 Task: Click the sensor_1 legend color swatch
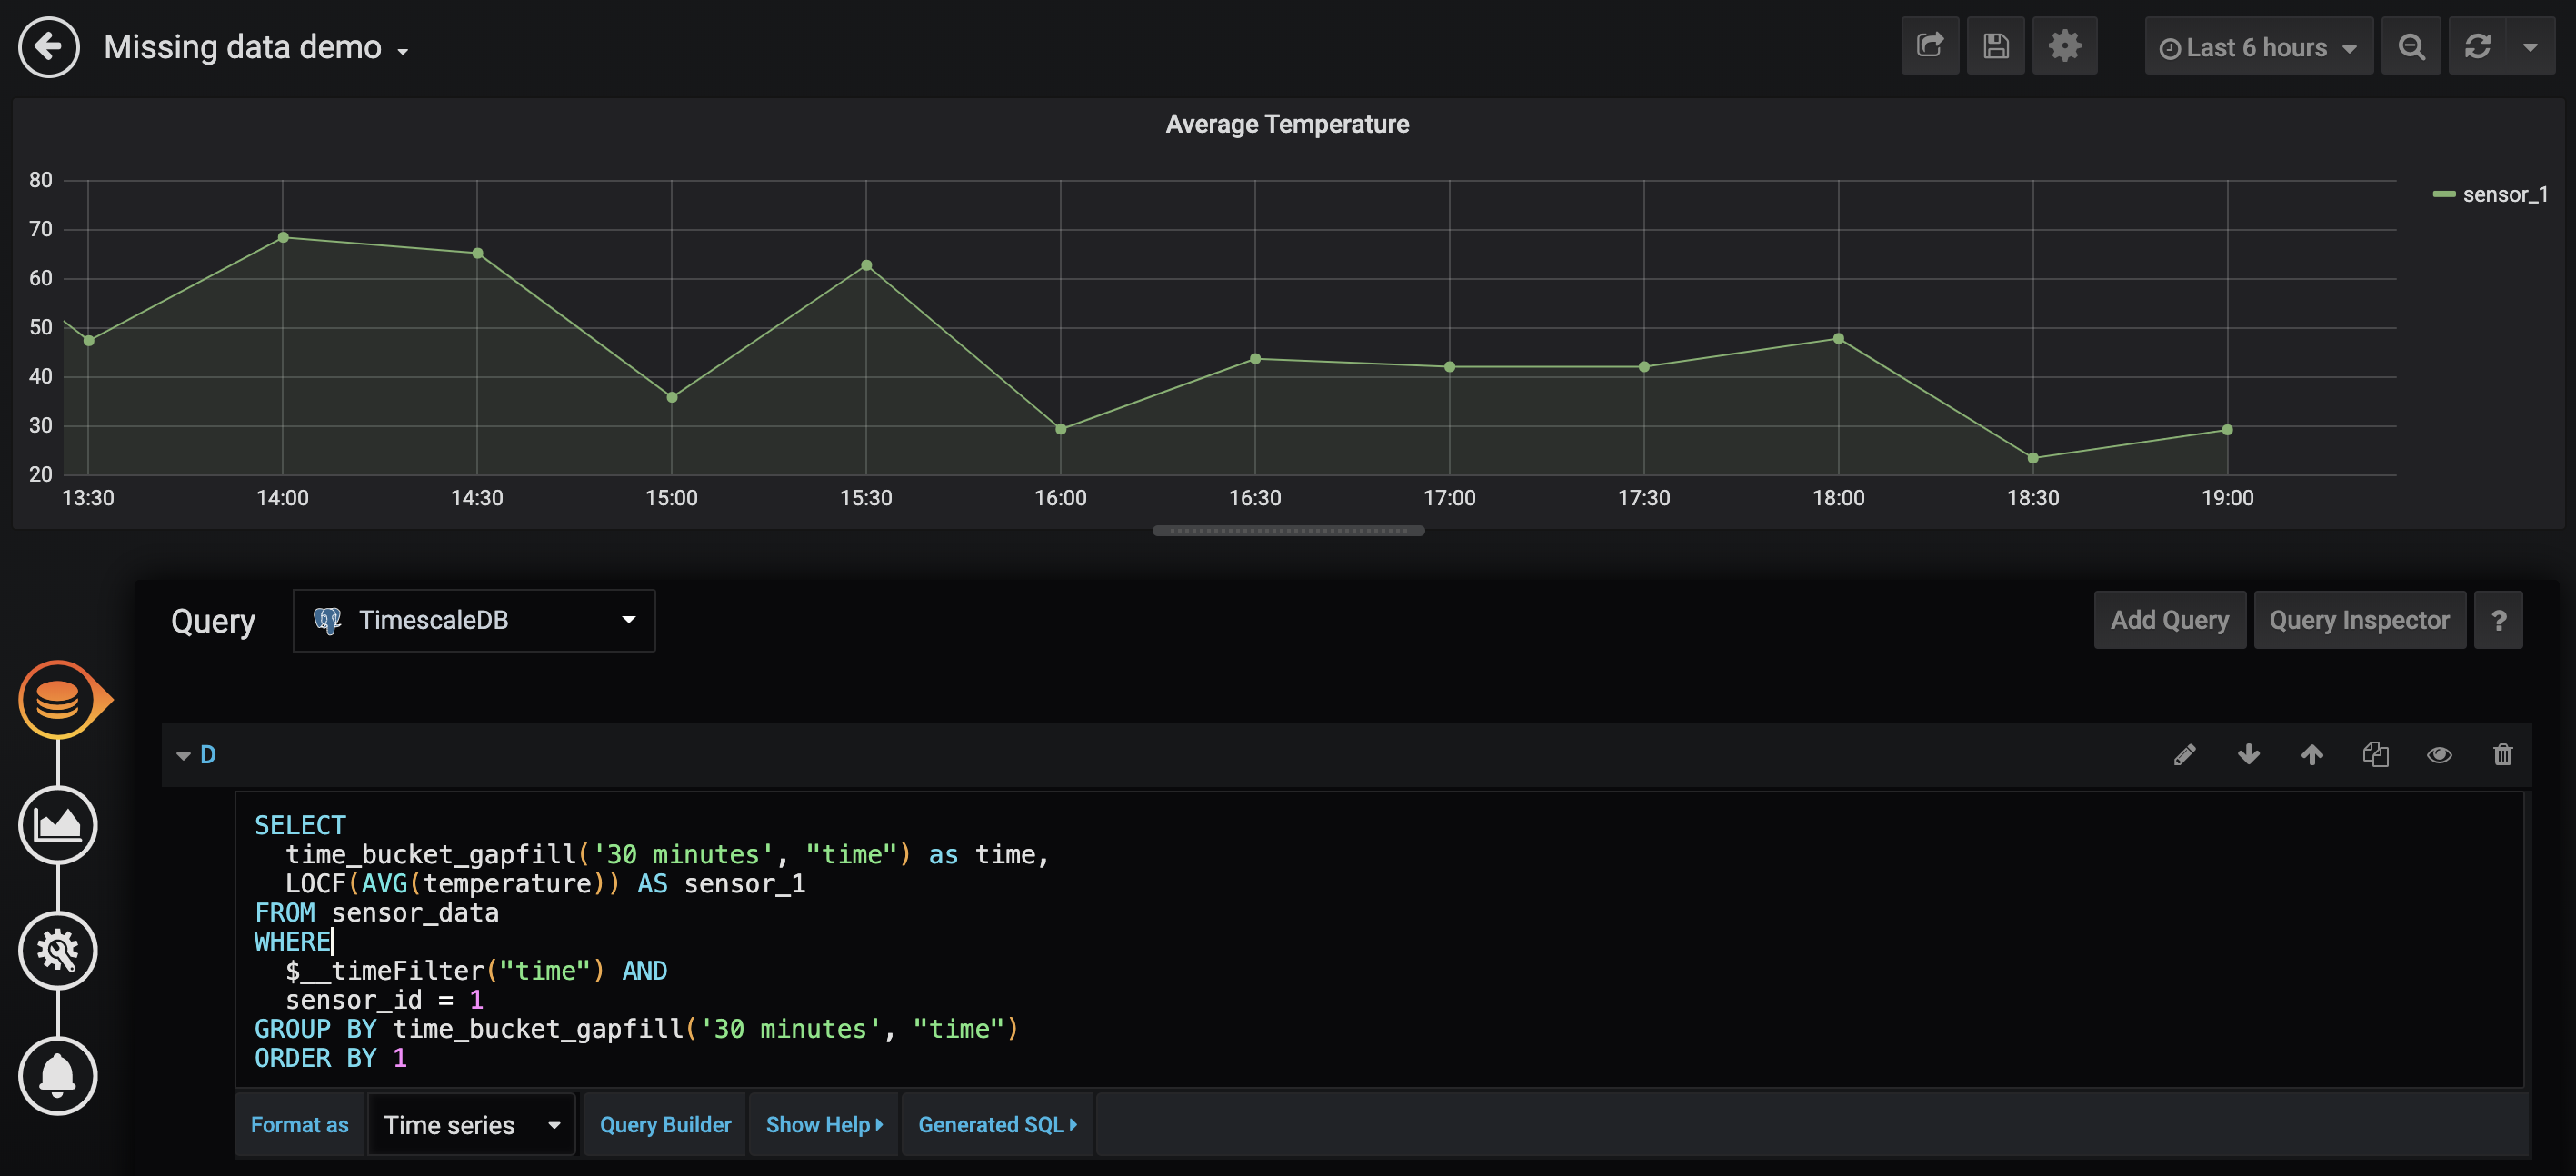pyautogui.click(x=2444, y=194)
